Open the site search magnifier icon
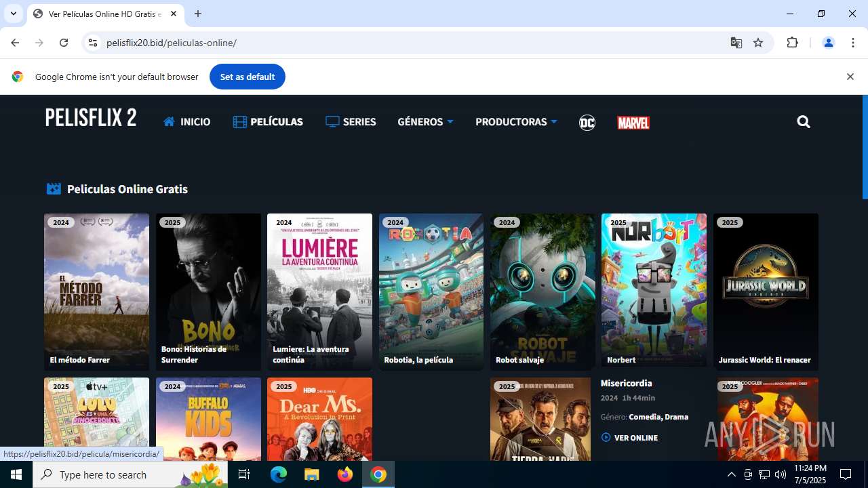The image size is (868, 488). coord(804,122)
